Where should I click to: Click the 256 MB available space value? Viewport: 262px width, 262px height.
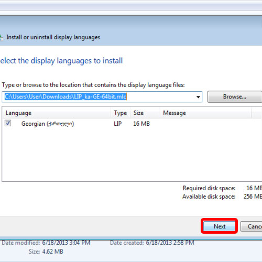tap(253, 196)
